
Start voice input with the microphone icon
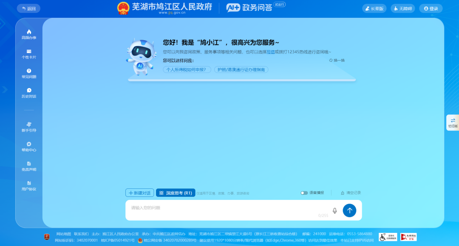pyautogui.click(x=334, y=210)
